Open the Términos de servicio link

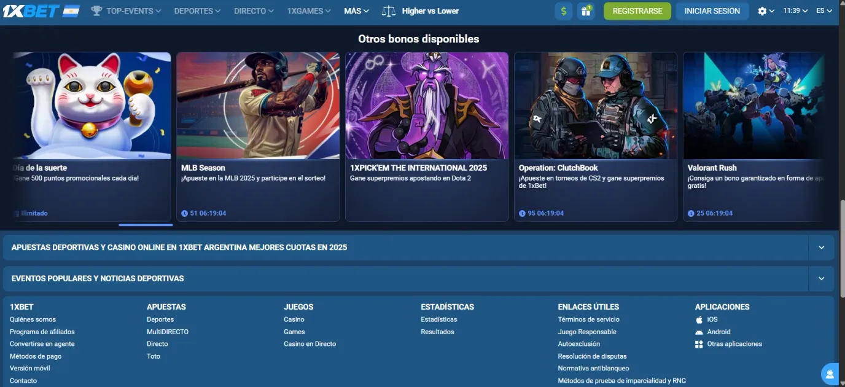(589, 319)
